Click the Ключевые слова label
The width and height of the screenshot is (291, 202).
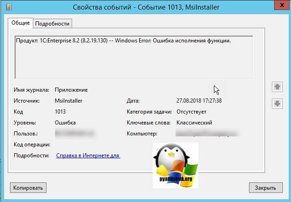tap(149, 123)
